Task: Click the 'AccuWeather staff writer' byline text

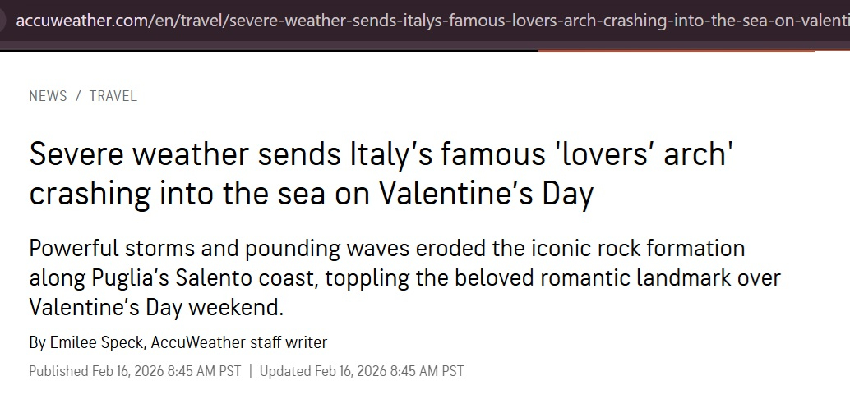Action: tap(239, 342)
